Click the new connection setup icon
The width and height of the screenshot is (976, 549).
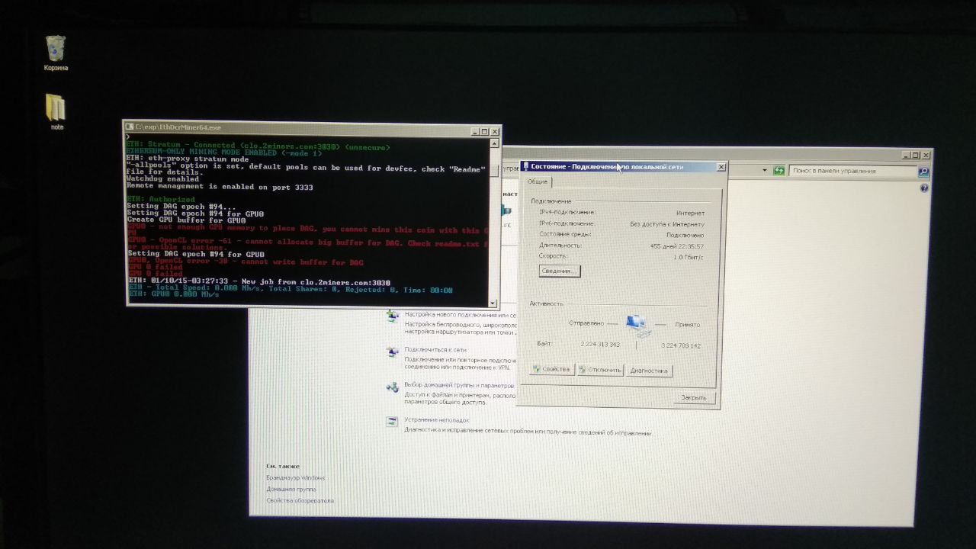pyautogui.click(x=393, y=316)
